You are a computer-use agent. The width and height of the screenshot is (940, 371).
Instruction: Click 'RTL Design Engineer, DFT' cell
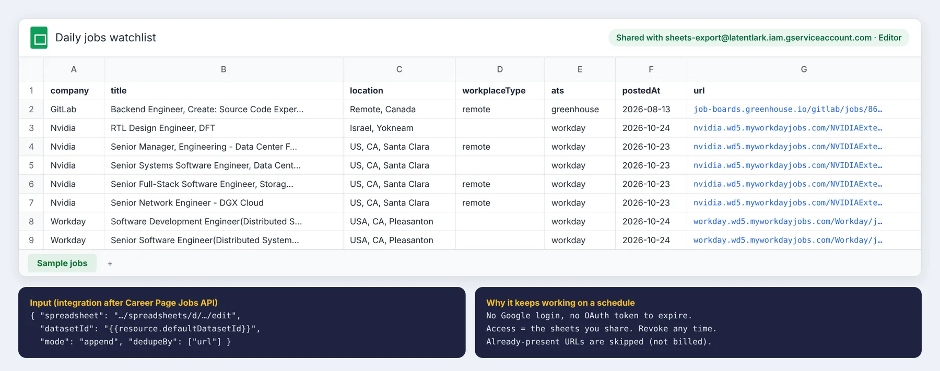pos(224,128)
